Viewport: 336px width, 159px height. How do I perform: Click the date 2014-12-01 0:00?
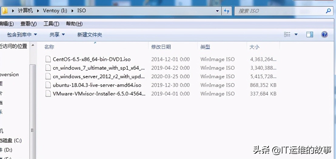click(170, 59)
